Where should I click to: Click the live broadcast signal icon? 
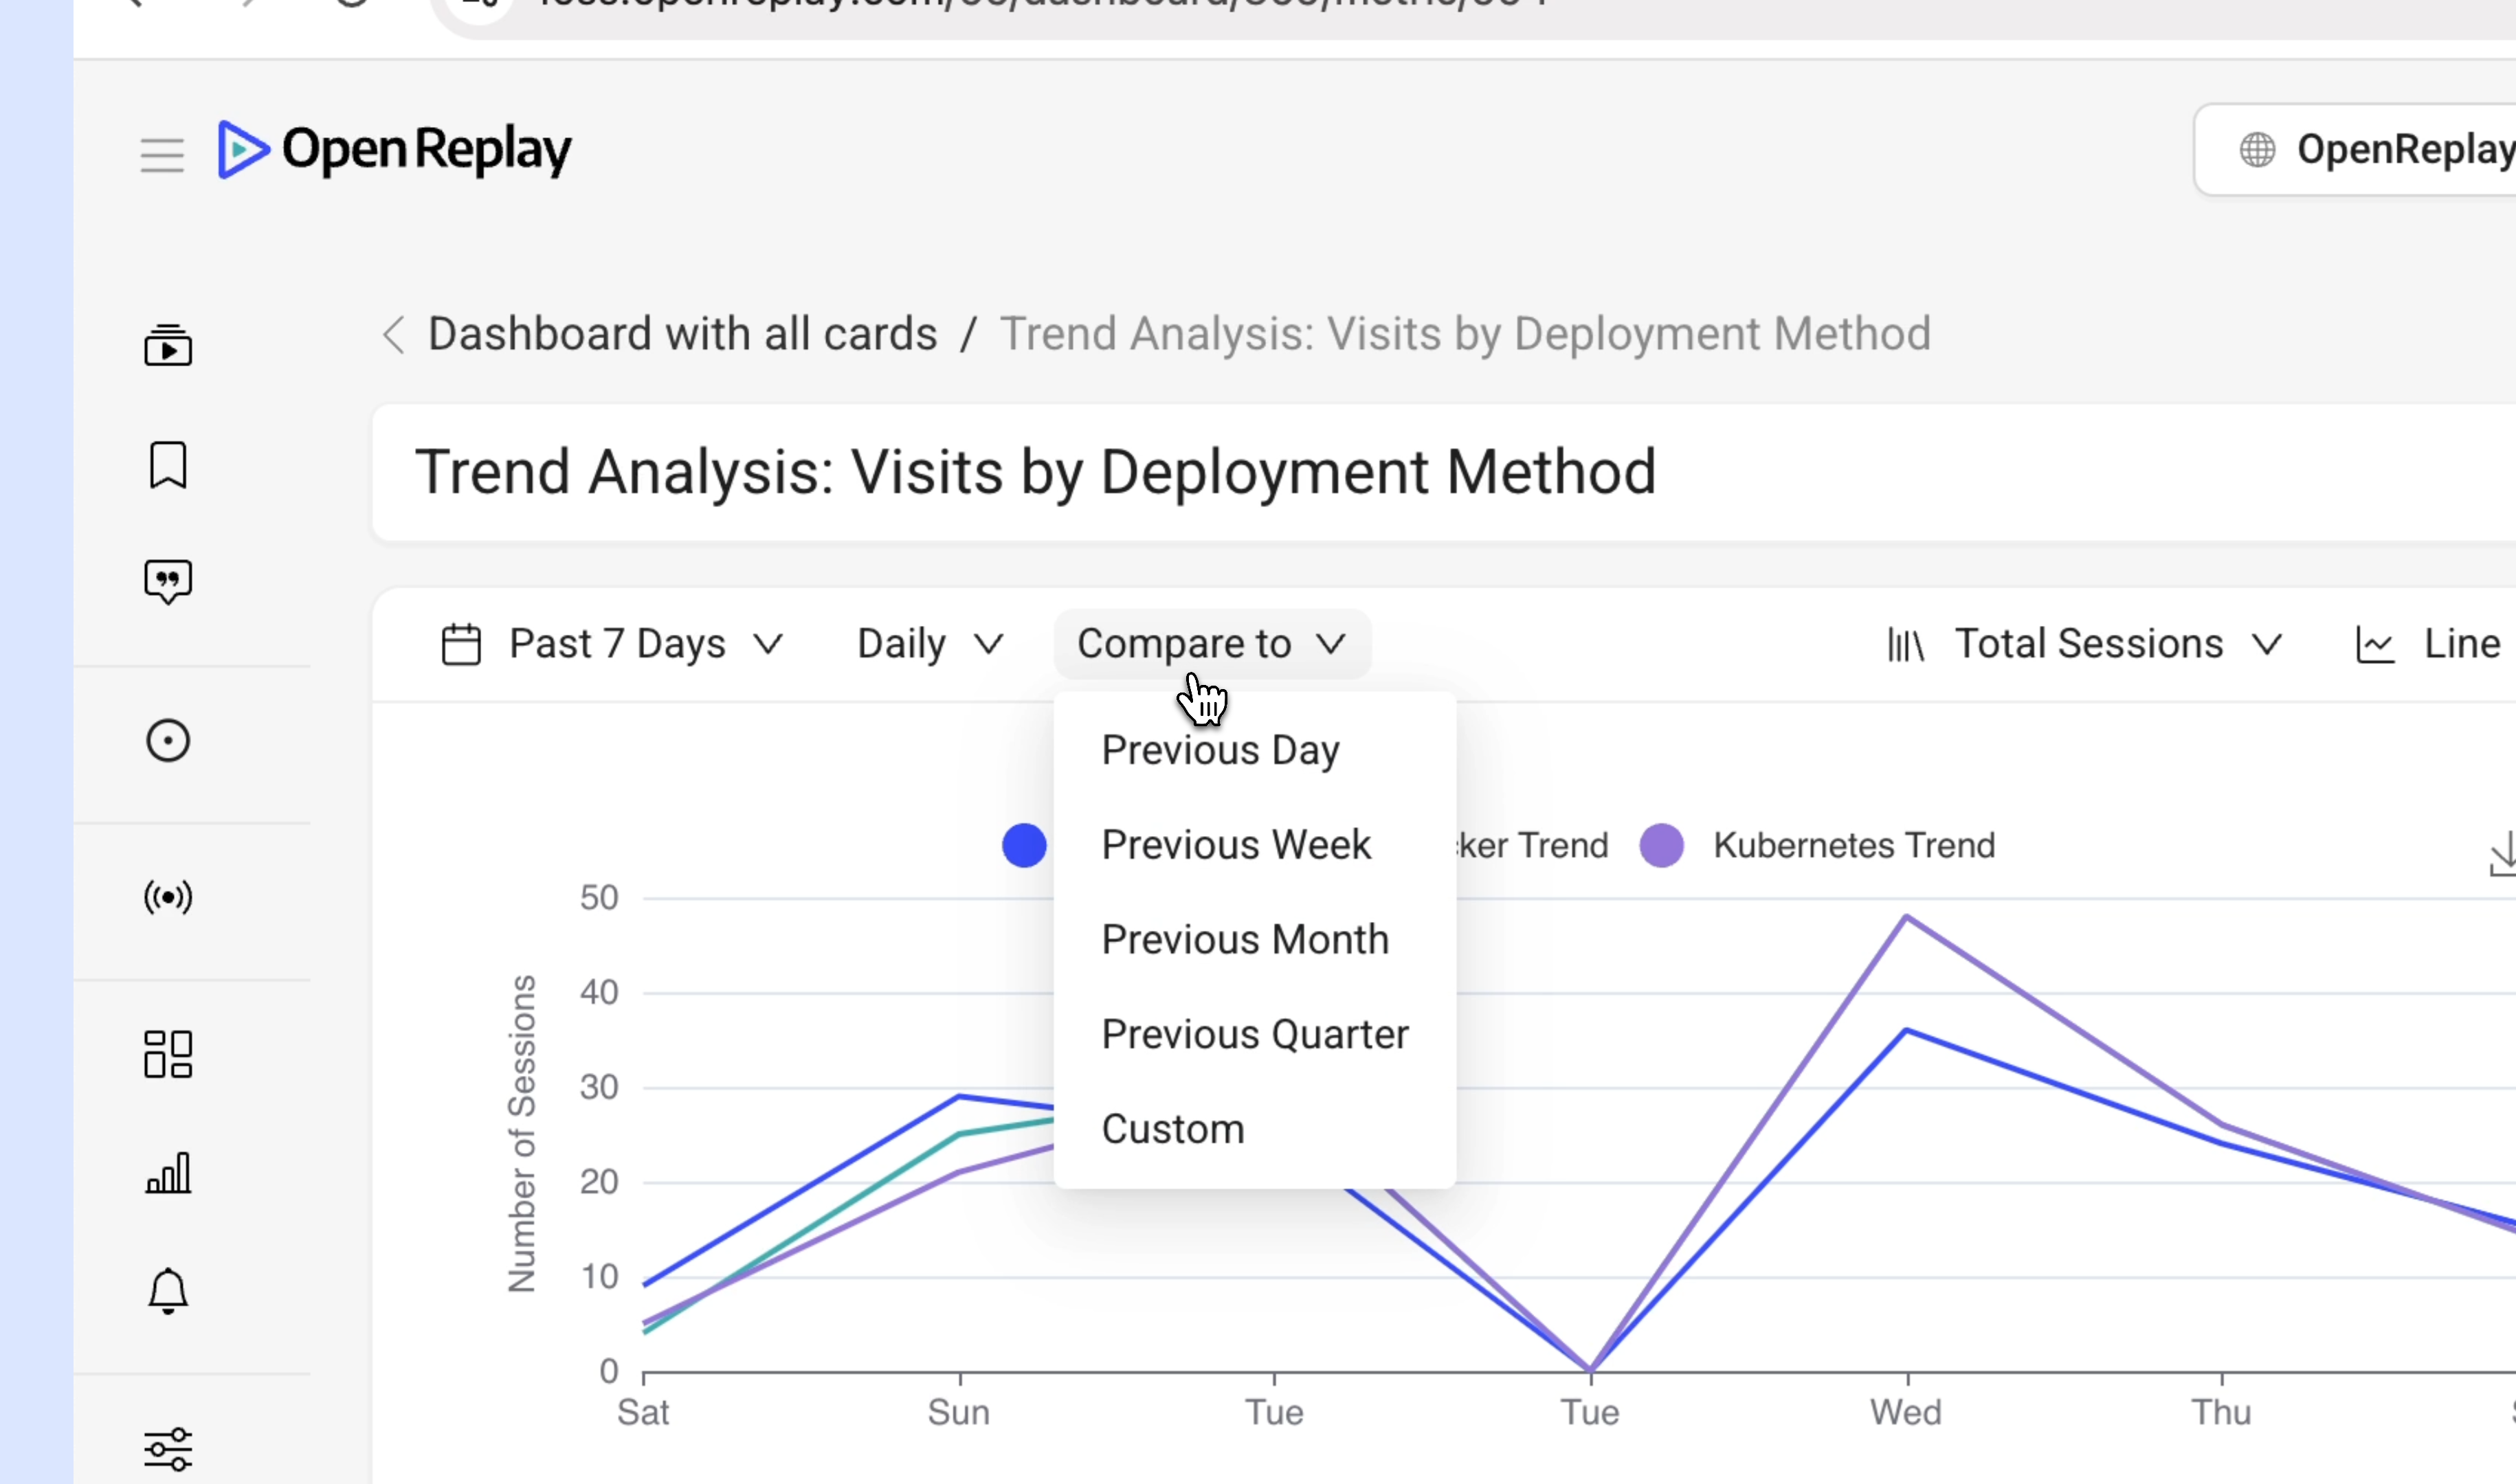pos(168,897)
